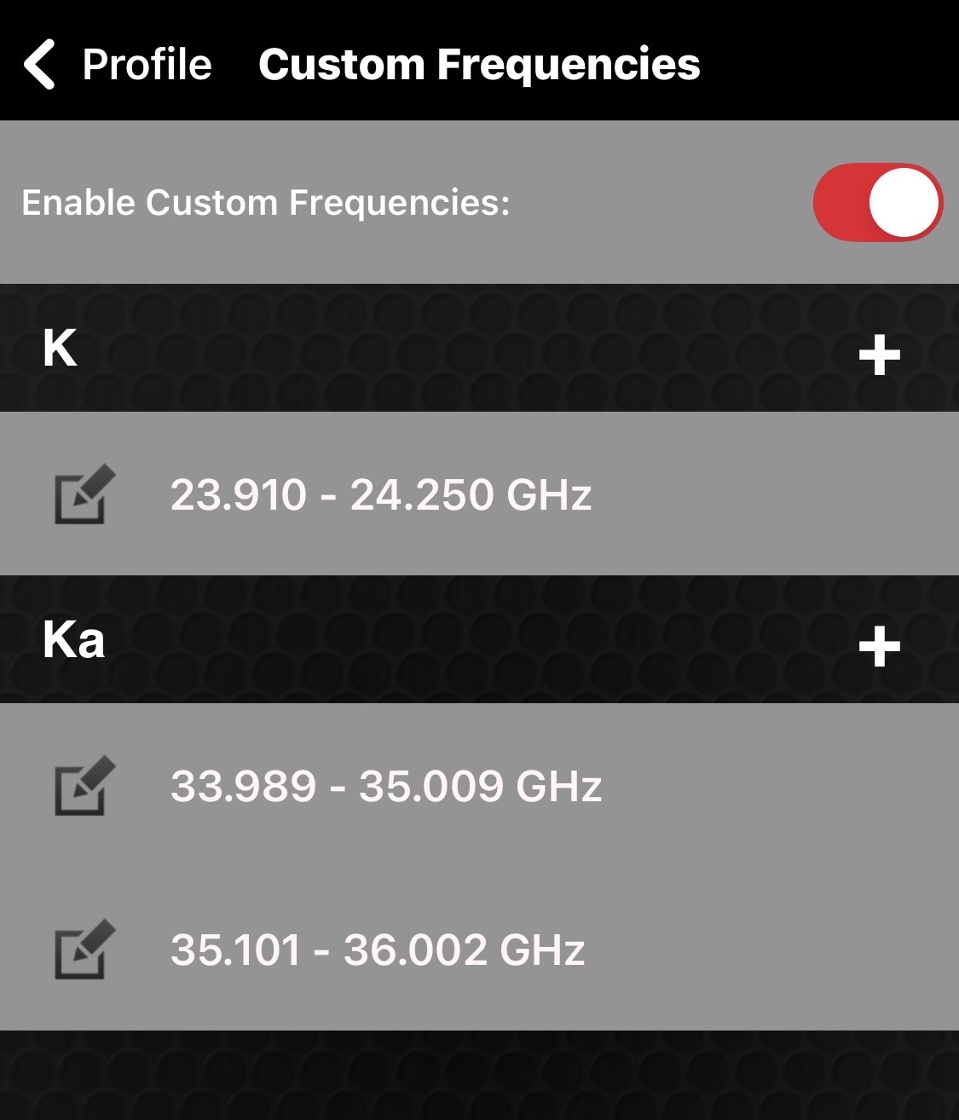The height and width of the screenshot is (1120, 959).
Task: Disable the Enable Custom Frequencies switch
Action: (x=877, y=203)
